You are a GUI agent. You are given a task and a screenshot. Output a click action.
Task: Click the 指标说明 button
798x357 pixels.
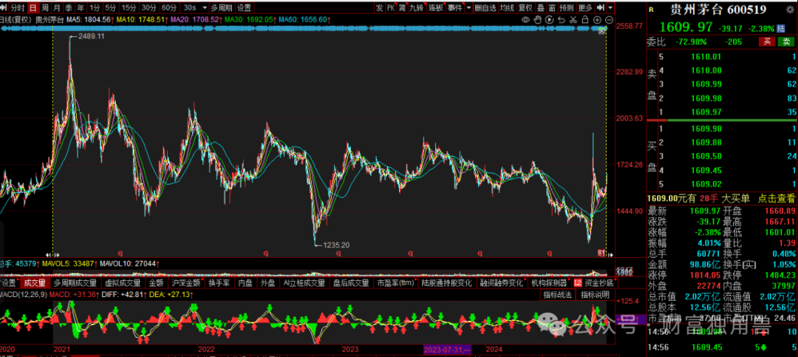[596, 294]
